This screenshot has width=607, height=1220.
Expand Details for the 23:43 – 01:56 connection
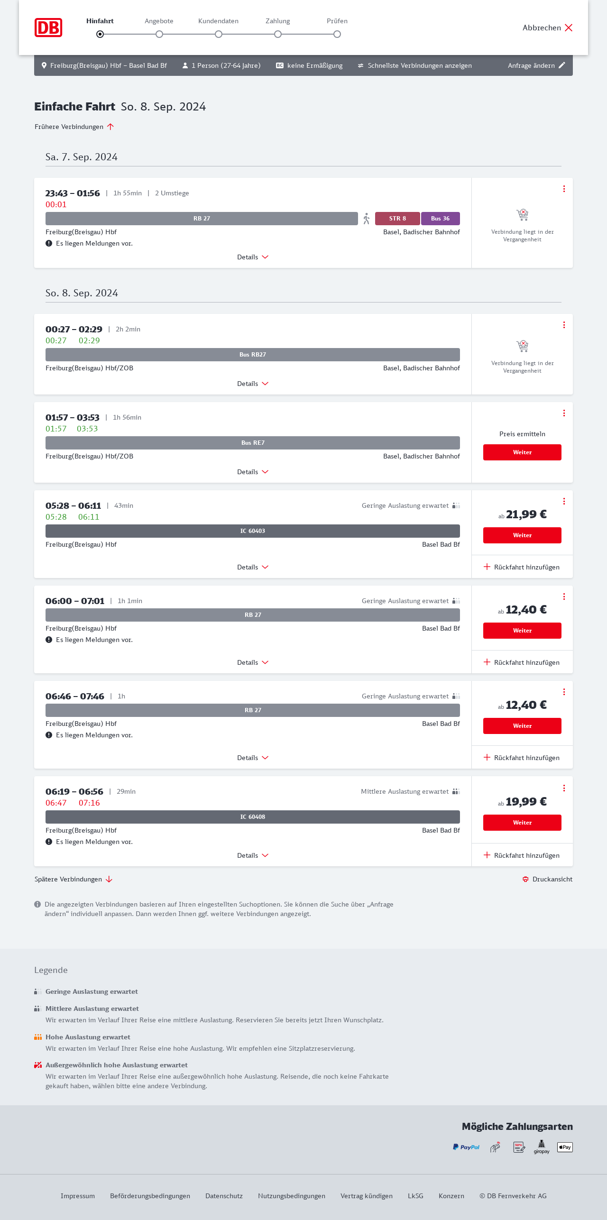[x=253, y=257]
